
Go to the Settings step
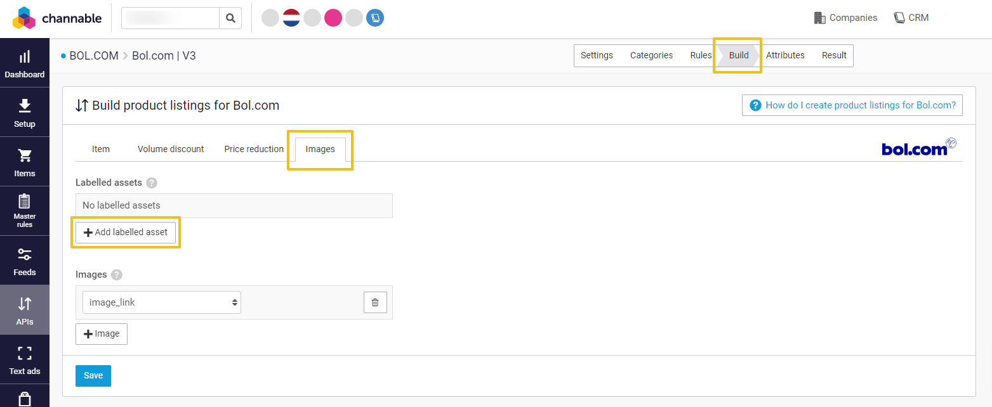pyautogui.click(x=597, y=55)
